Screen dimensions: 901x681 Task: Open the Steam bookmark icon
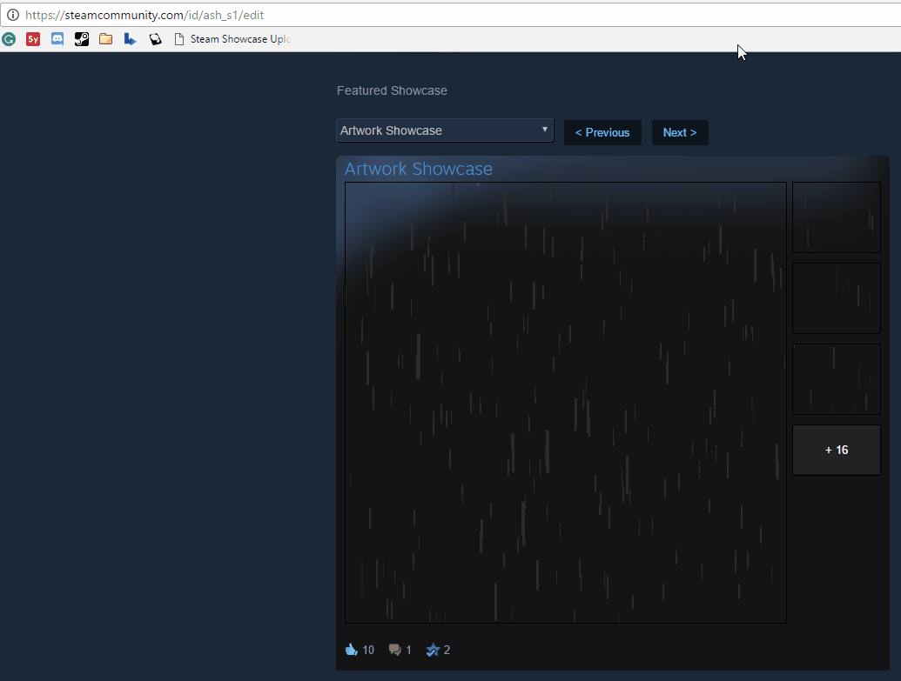pyautogui.click(x=82, y=39)
